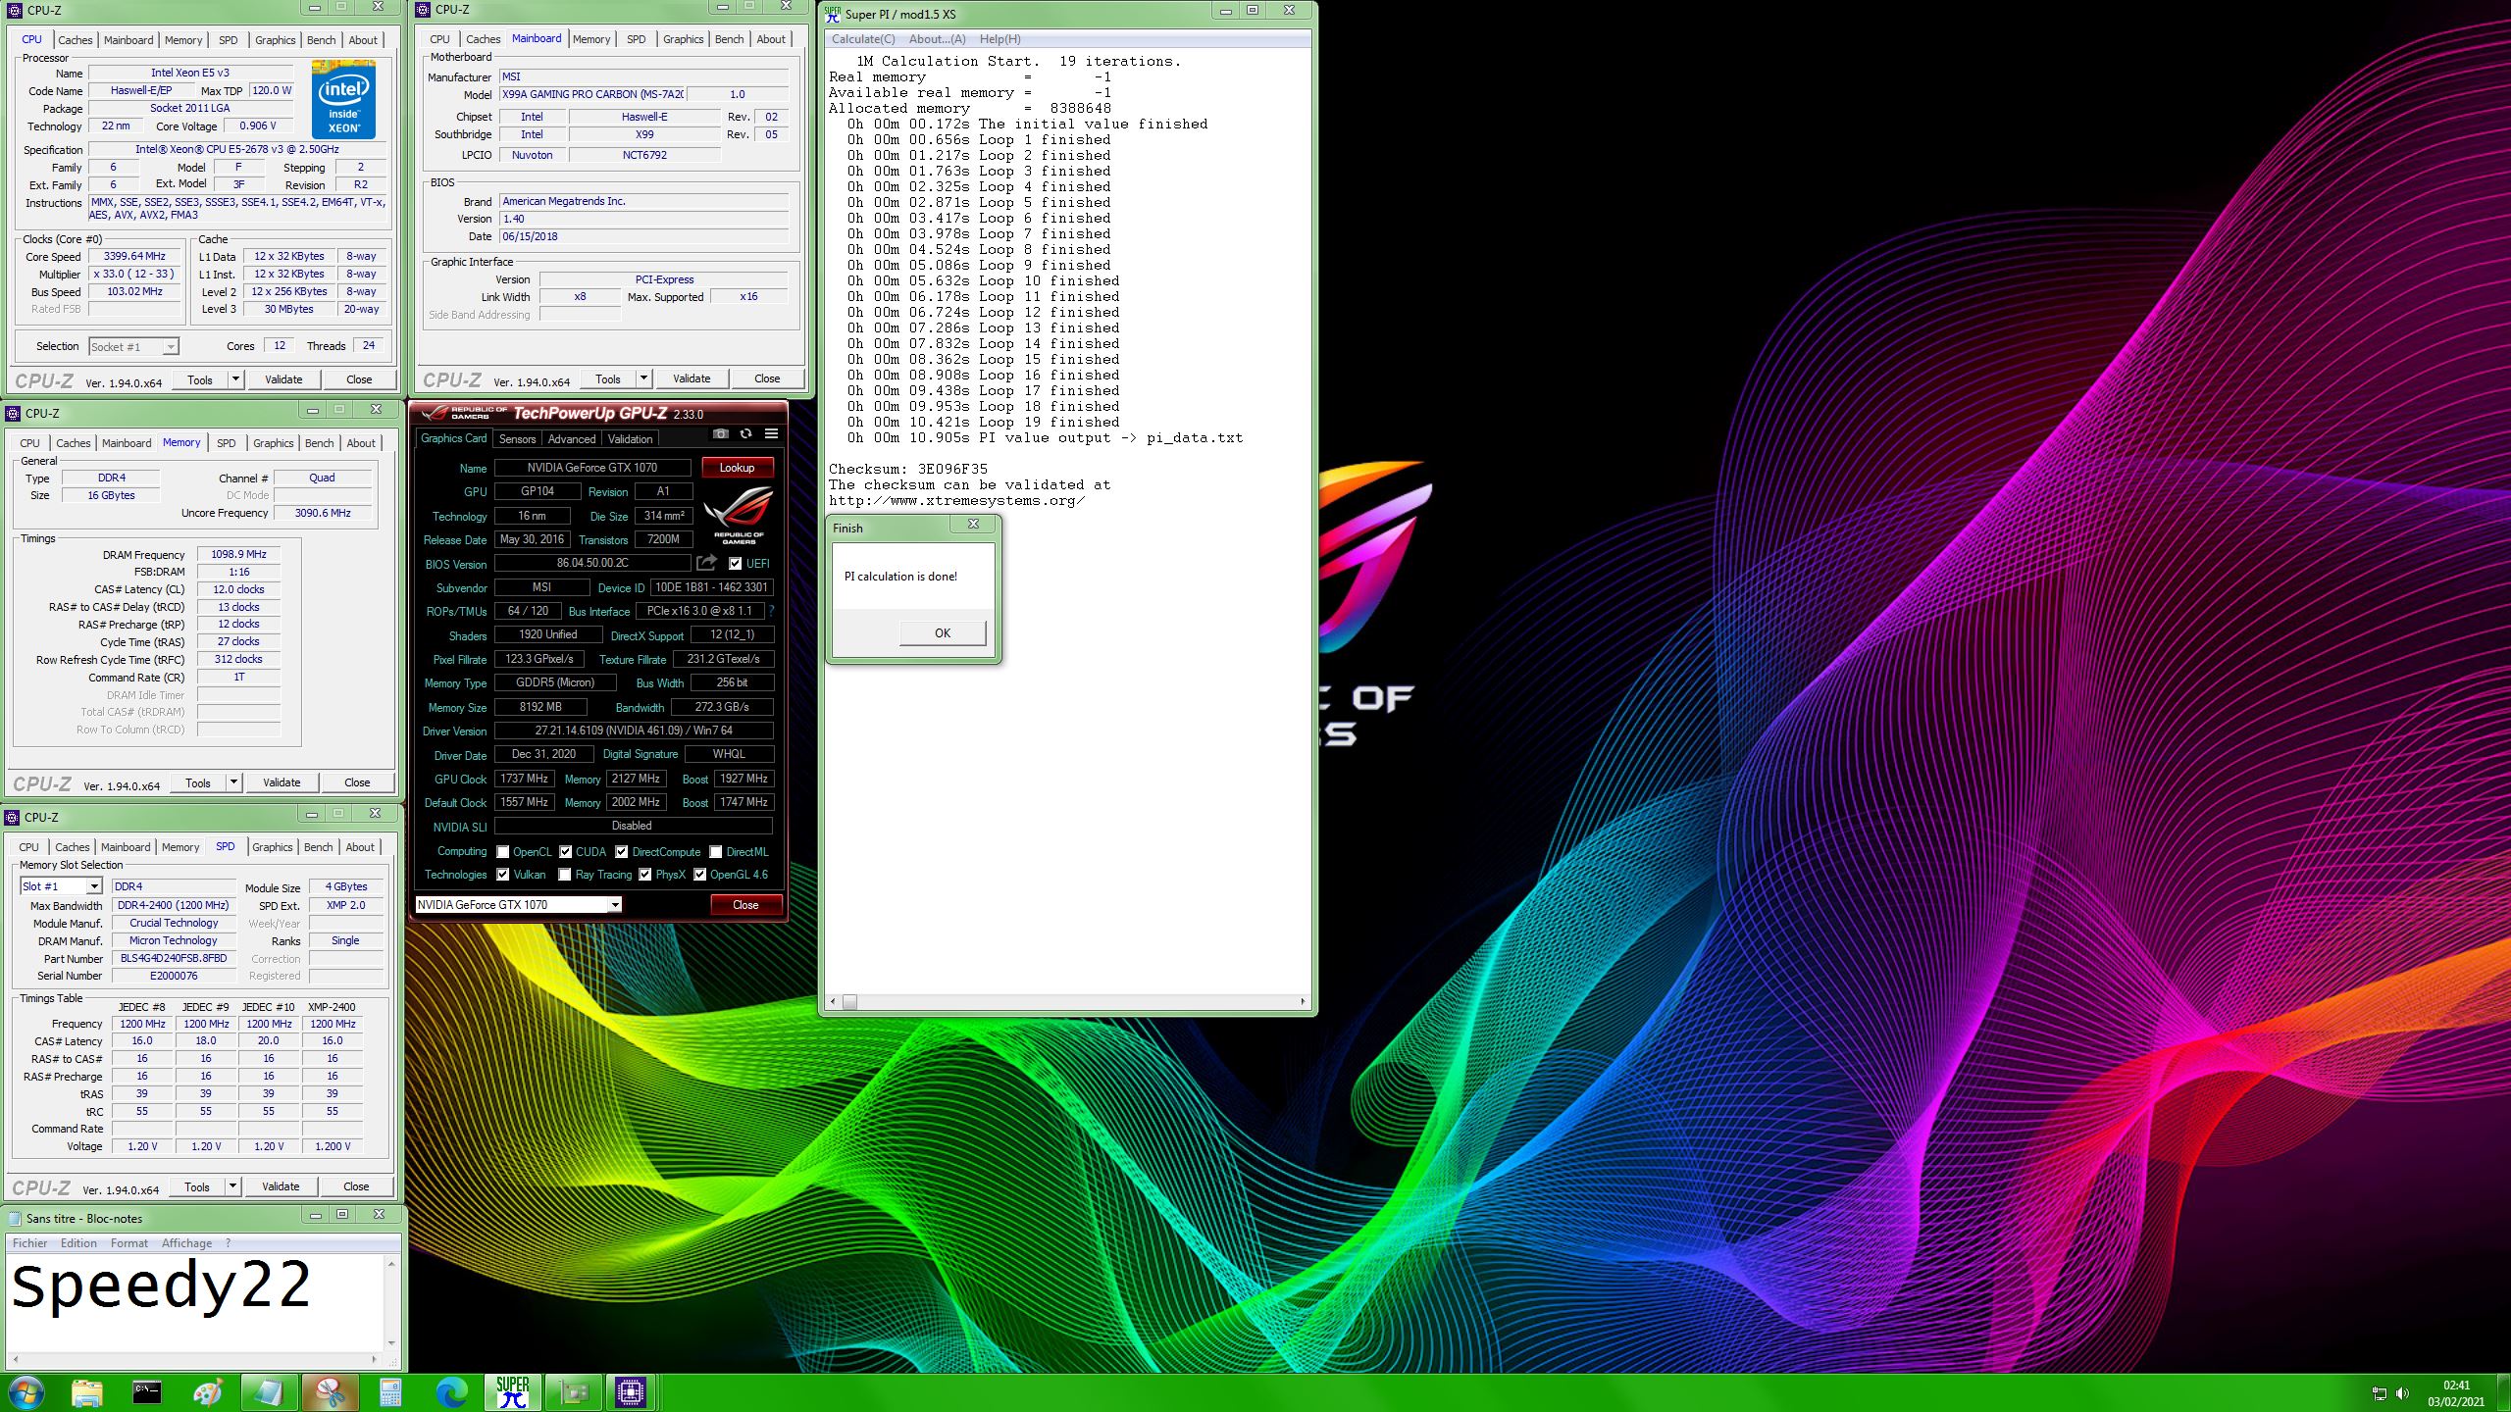This screenshot has height=1412, width=2511.
Task: Toggle the Ray Tracing checkbox
Action: point(565,875)
